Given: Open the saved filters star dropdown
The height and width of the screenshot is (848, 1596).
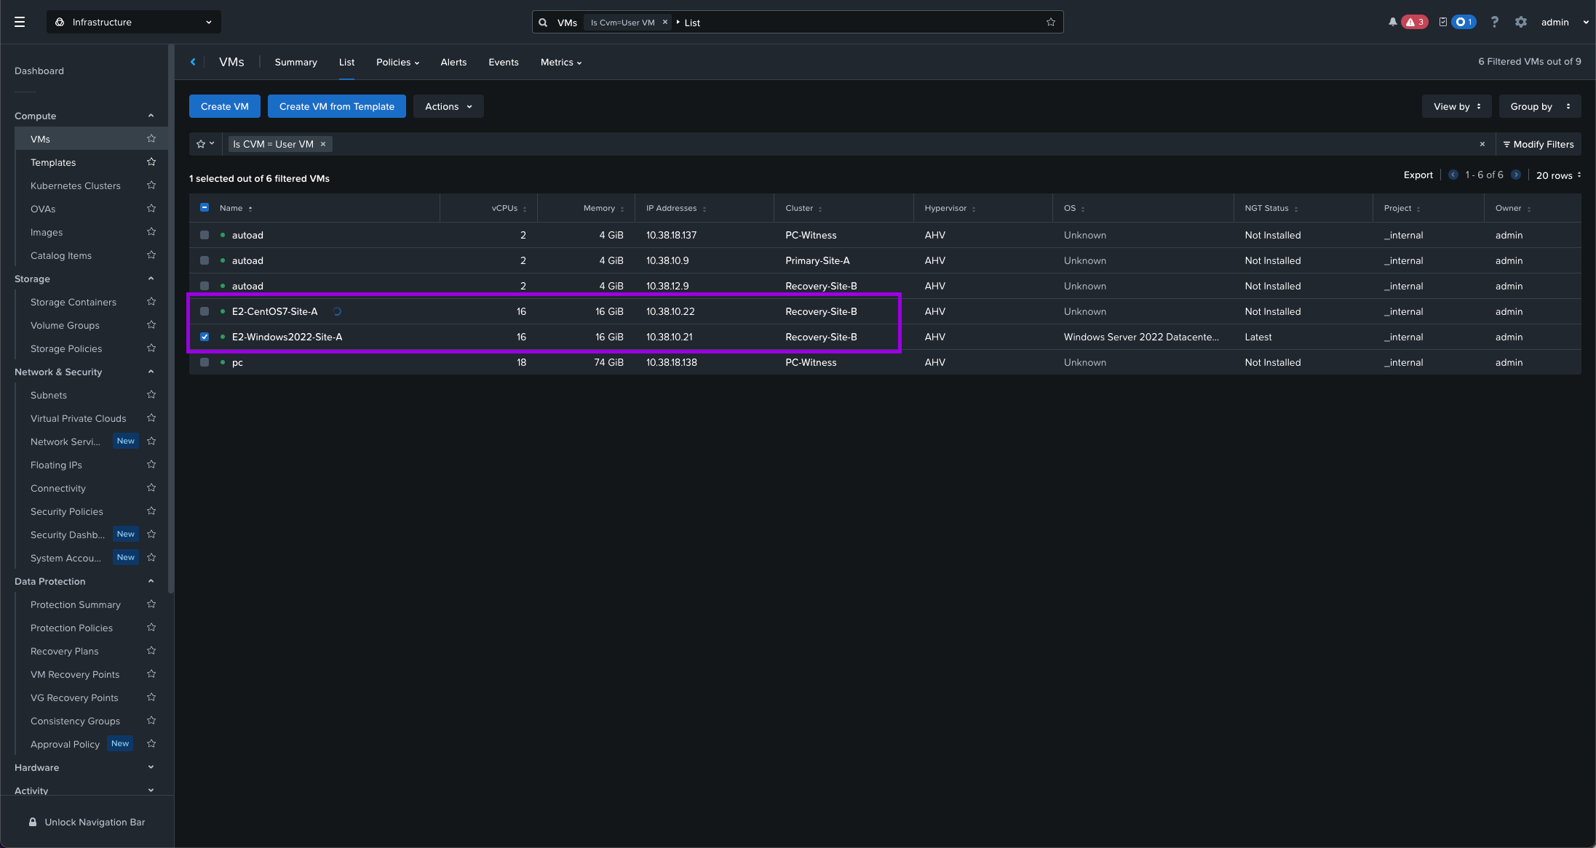Looking at the screenshot, I should (205, 144).
